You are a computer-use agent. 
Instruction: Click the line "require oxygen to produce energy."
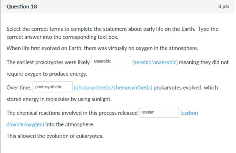coord(47,74)
